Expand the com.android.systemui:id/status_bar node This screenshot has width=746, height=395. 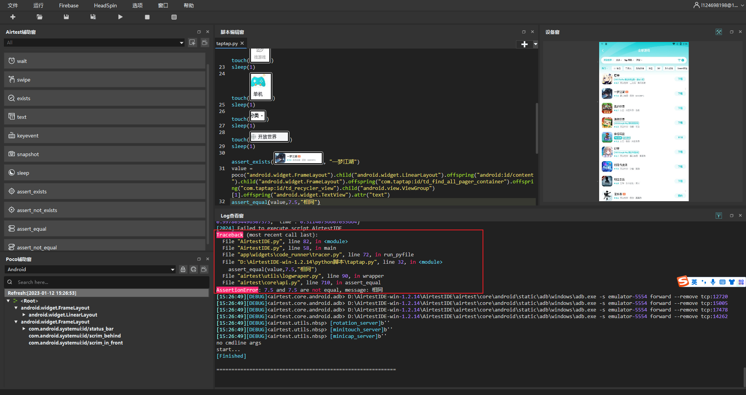[x=24, y=329]
